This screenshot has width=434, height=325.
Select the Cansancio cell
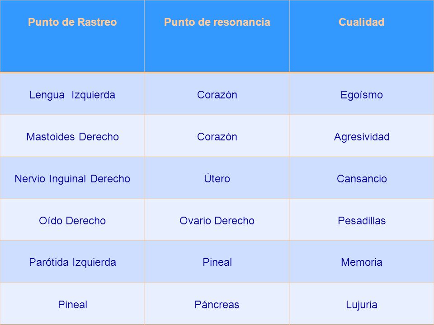pos(362,179)
